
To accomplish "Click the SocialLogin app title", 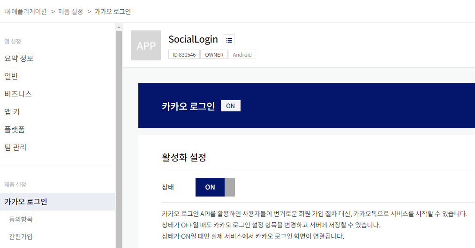I will 193,39.
